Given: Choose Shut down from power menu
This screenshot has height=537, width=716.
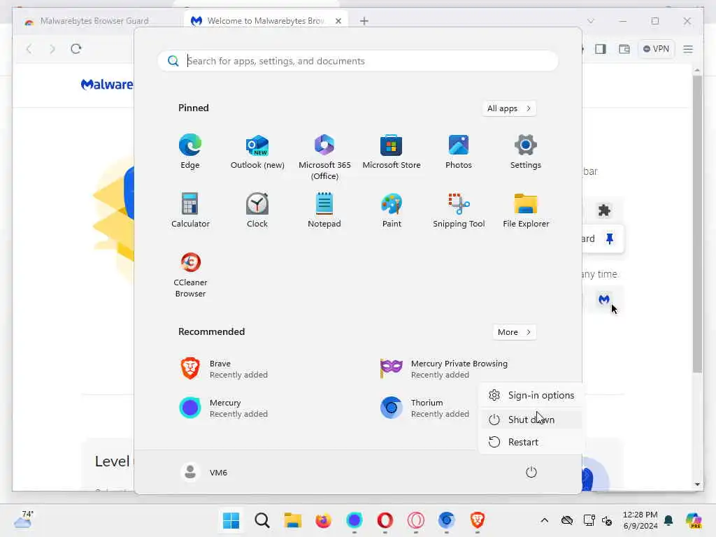Looking at the screenshot, I should pos(531,420).
